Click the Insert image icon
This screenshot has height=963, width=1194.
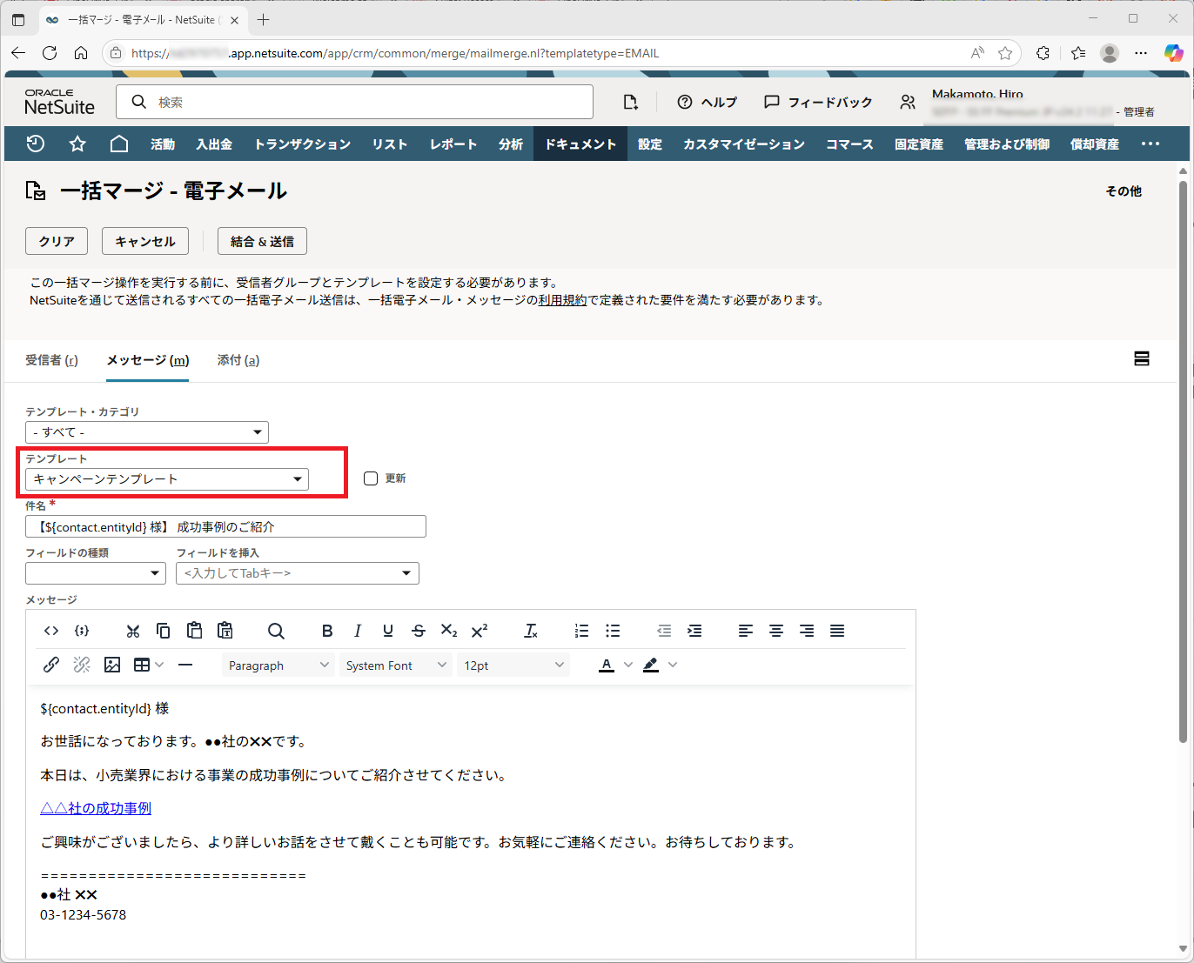(112, 665)
